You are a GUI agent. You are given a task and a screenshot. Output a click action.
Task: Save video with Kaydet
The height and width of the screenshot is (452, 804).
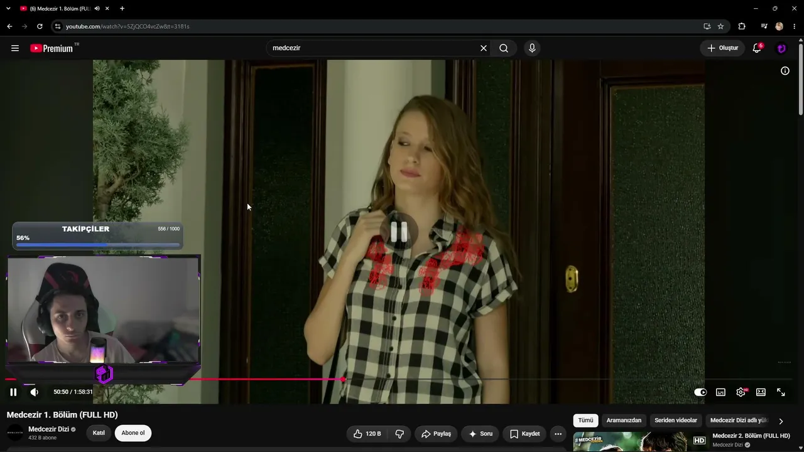[x=524, y=434]
